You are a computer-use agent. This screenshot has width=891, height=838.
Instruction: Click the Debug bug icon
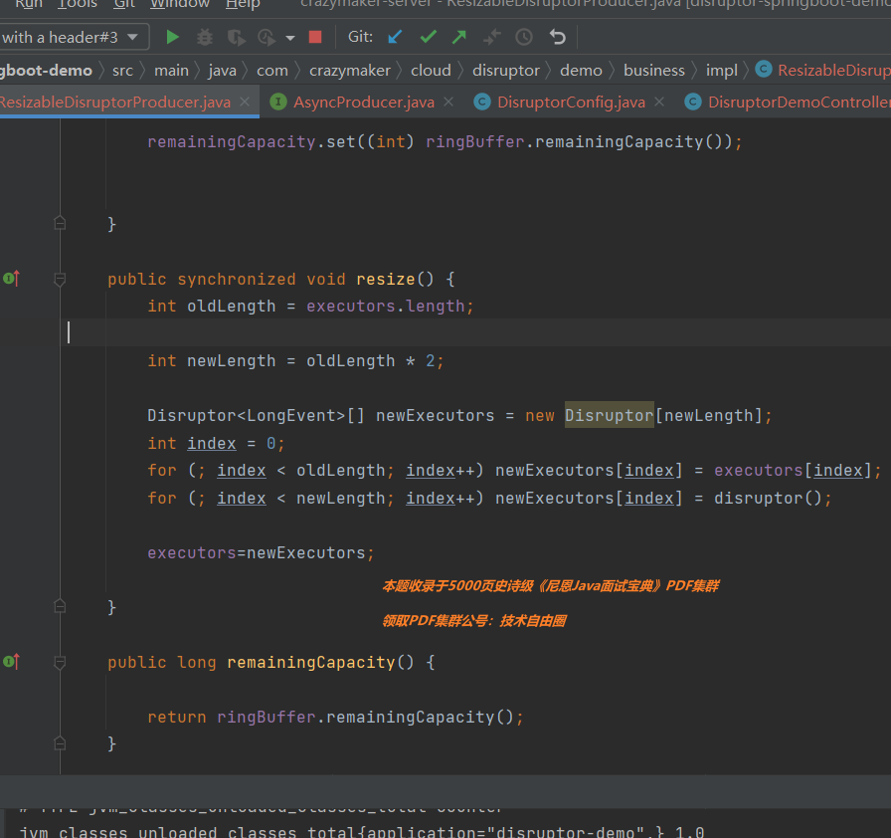[x=205, y=38]
